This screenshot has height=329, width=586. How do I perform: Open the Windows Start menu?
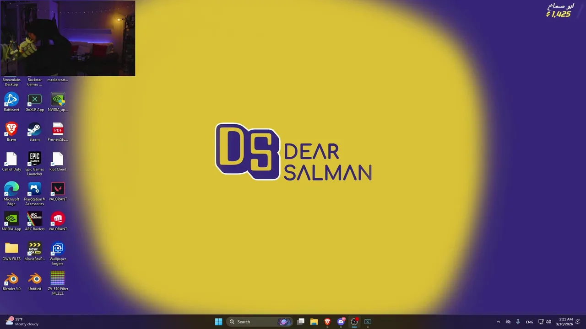tap(218, 322)
